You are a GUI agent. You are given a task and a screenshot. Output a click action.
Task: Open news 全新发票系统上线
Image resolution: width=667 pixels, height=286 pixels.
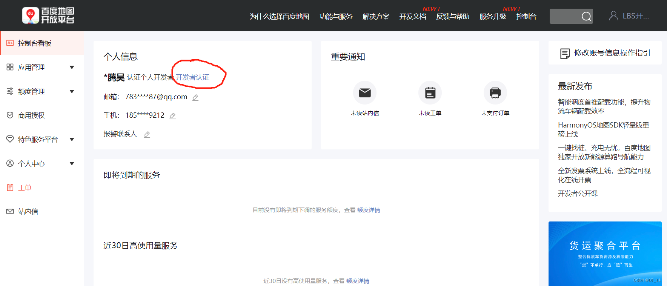coord(604,175)
